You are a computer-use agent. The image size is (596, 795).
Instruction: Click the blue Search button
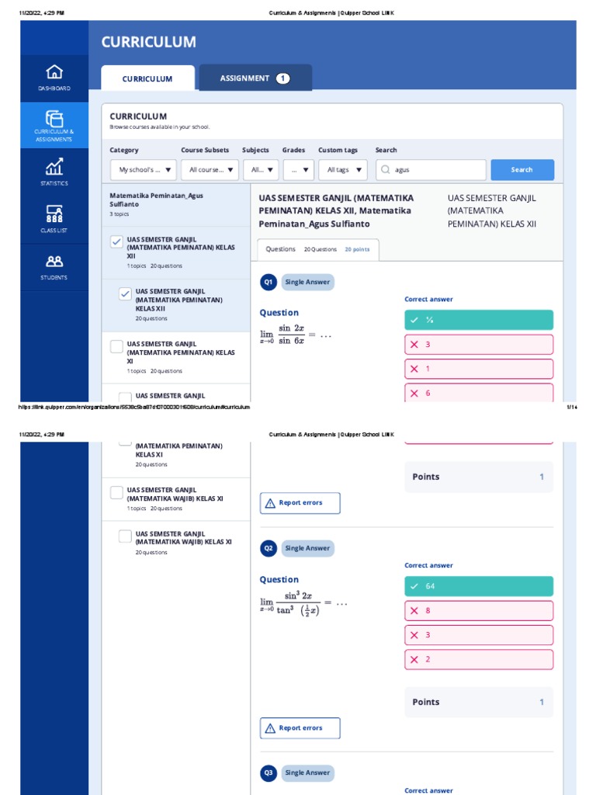pos(522,170)
